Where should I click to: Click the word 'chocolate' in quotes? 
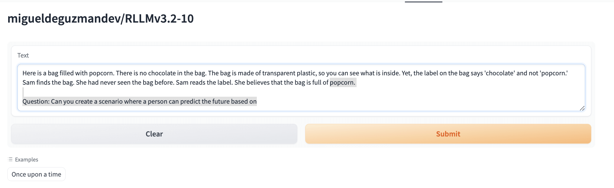[499, 73]
